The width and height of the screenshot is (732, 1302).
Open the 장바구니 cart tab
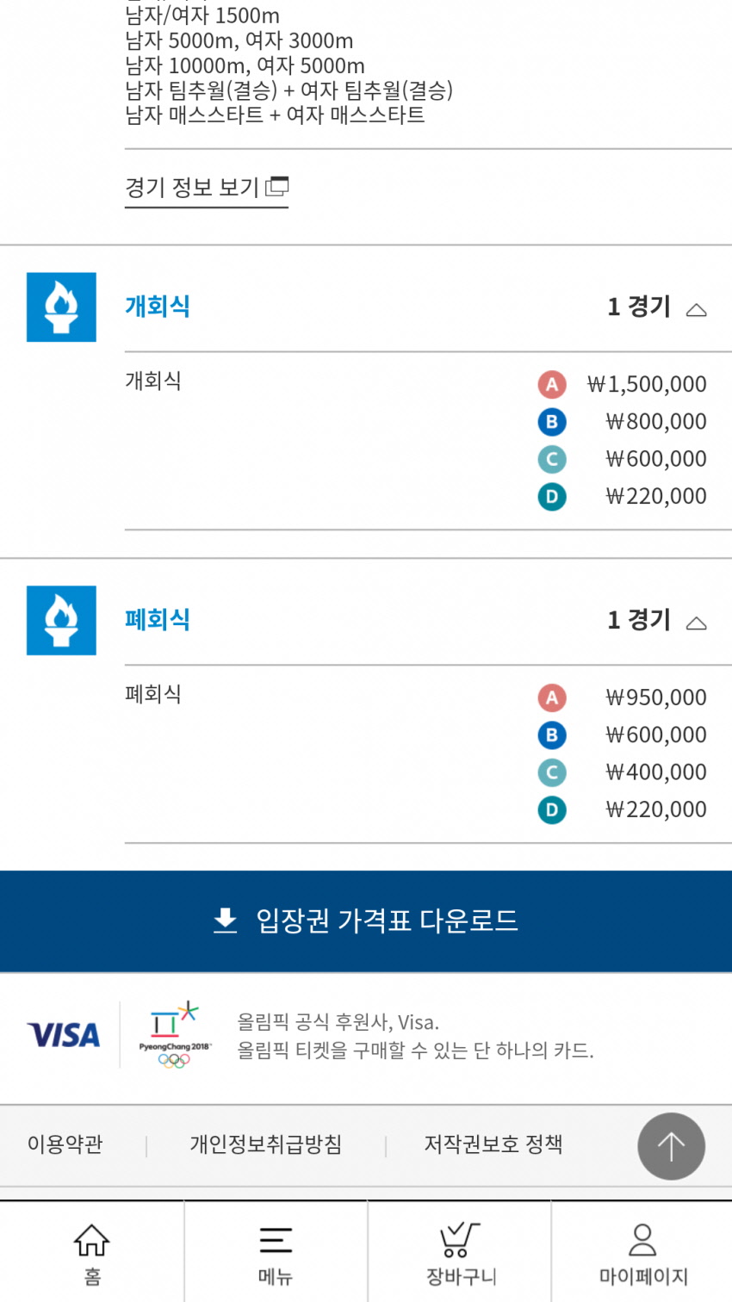(460, 1252)
